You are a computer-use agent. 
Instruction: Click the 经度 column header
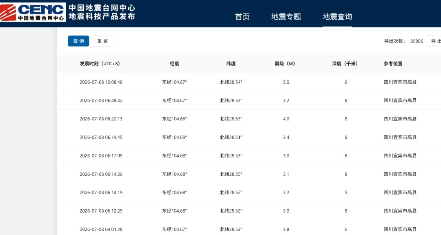pyautogui.click(x=174, y=64)
